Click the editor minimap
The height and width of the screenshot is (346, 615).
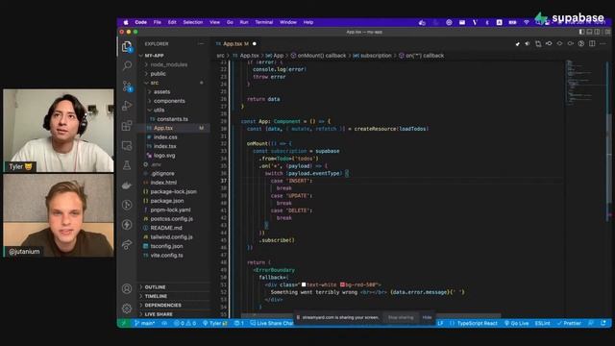tap(584, 83)
